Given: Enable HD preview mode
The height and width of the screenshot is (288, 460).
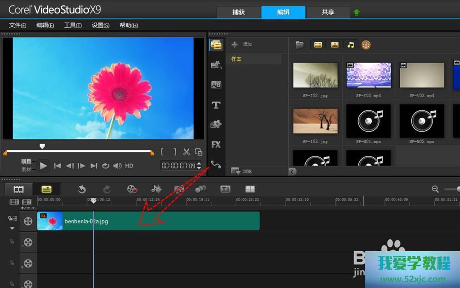Looking at the screenshot, I should point(129,166).
